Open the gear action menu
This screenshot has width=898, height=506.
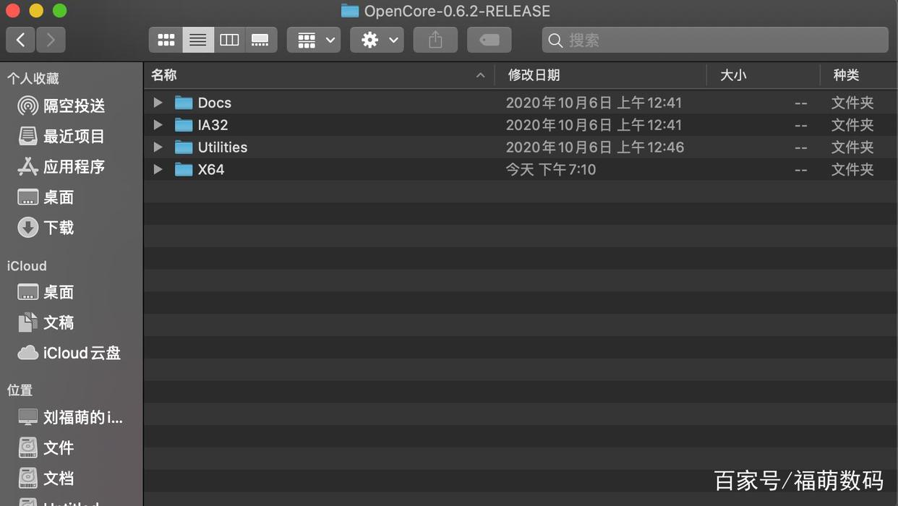coord(377,40)
